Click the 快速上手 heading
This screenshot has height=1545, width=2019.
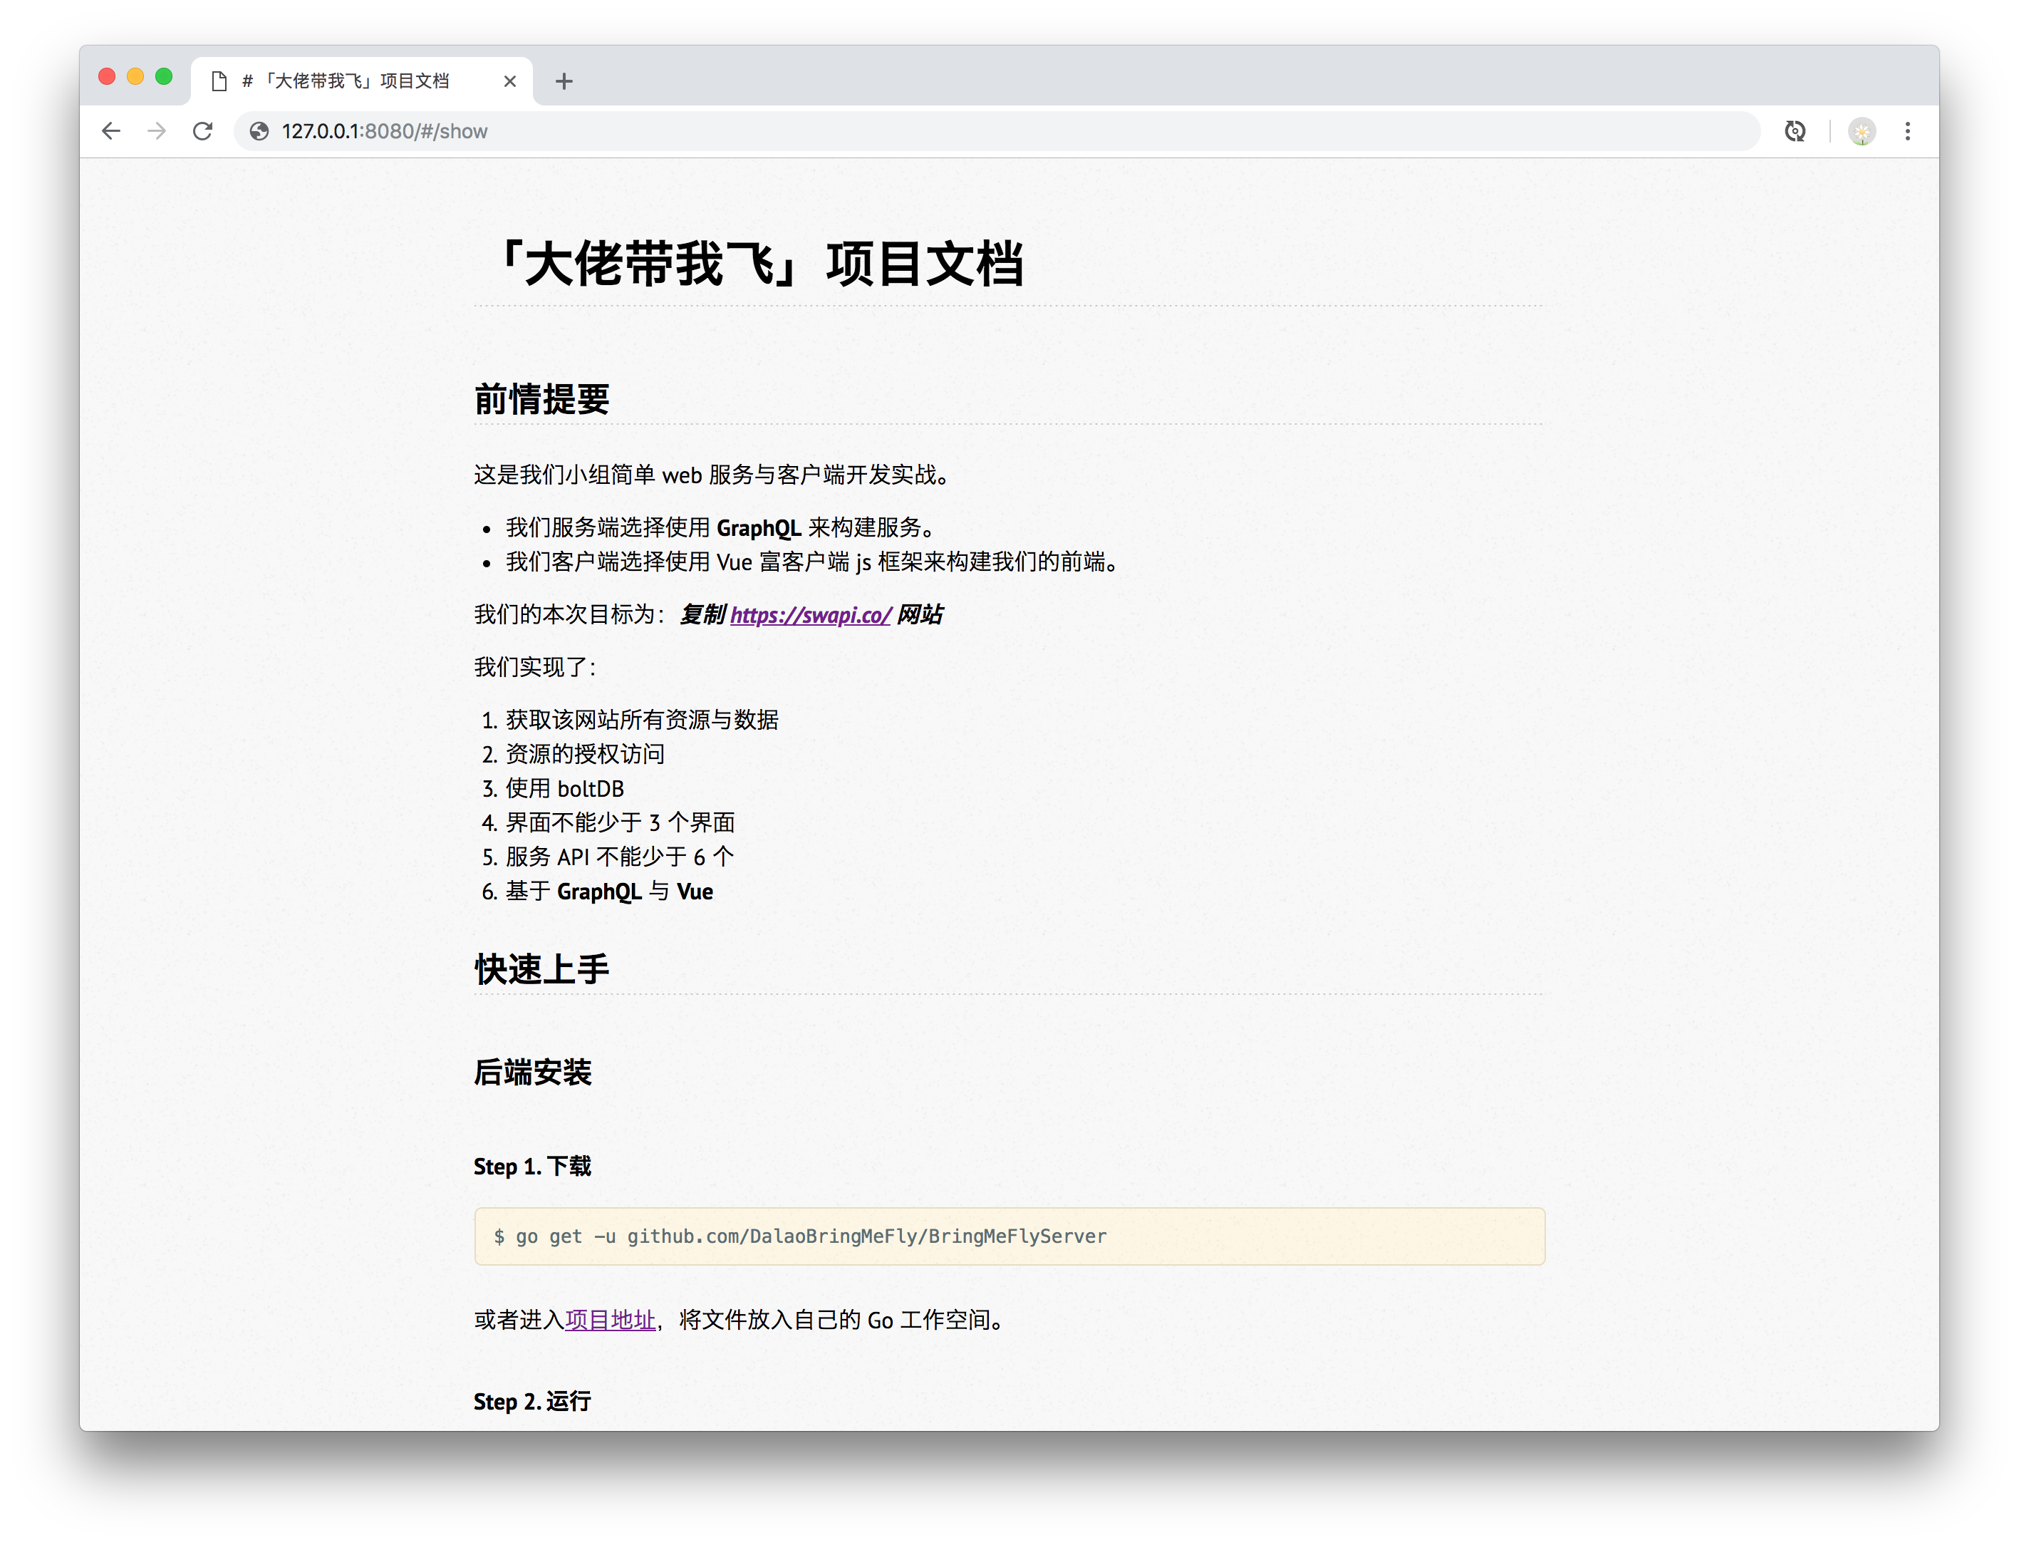(541, 969)
